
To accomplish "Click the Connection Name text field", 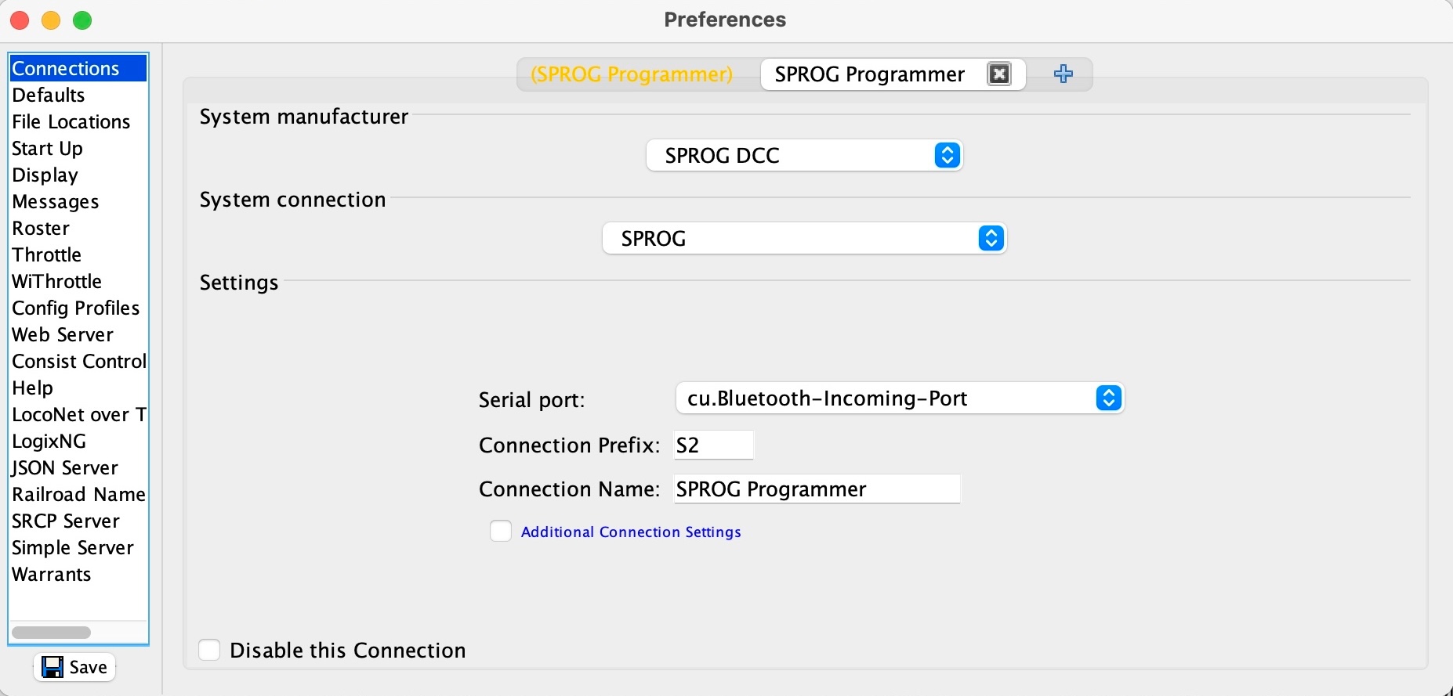I will tap(816, 489).
